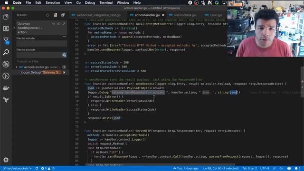Click the blue-green circular menu bar icon
Image resolution: width=304 pixels, height=171 pixels.
(x=217, y=3)
